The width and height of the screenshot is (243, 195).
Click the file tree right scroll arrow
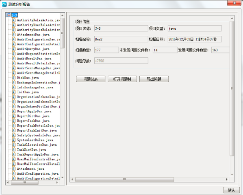coord(57,182)
